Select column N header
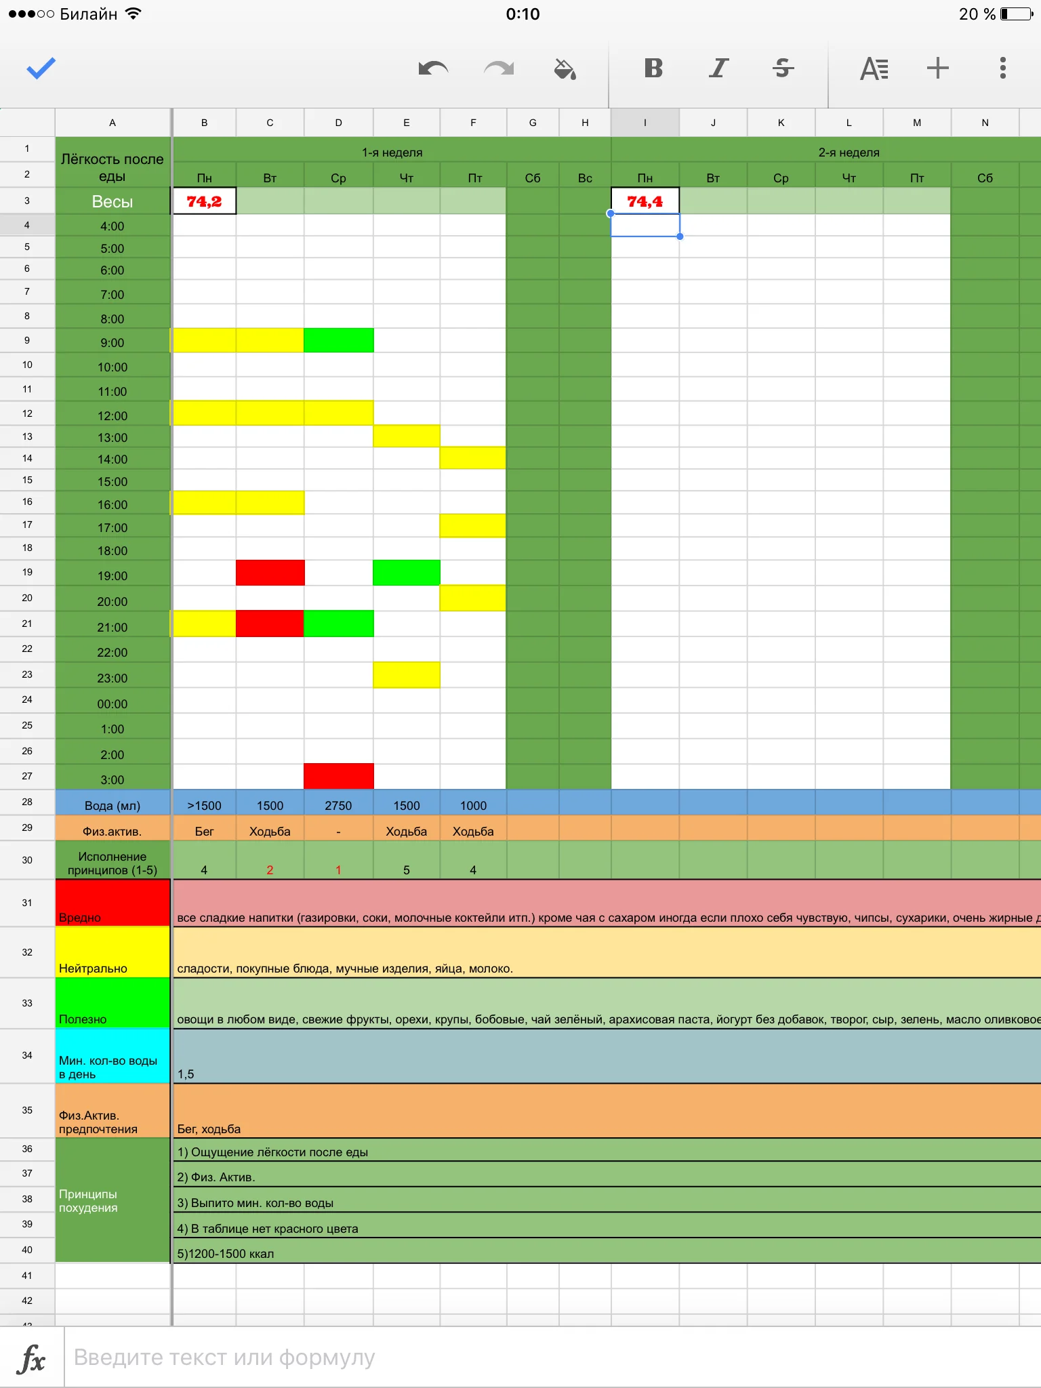Image resolution: width=1041 pixels, height=1388 pixels. (985, 123)
